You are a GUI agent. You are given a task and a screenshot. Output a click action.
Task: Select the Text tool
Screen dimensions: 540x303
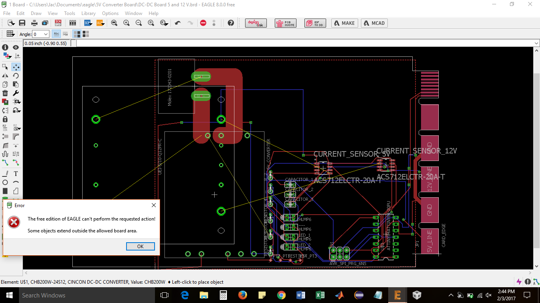pos(16,174)
